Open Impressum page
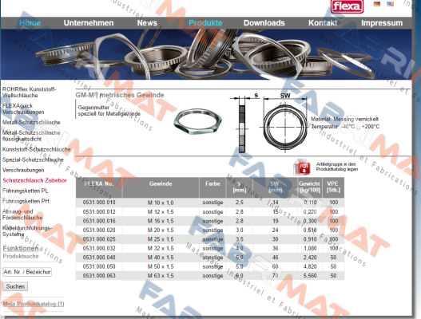421x319 pixels. (x=382, y=23)
